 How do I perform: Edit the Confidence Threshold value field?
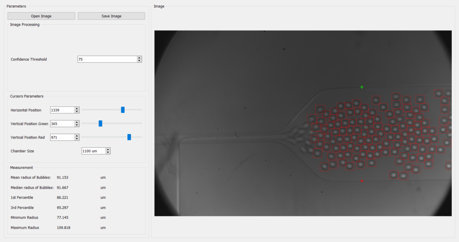107,60
